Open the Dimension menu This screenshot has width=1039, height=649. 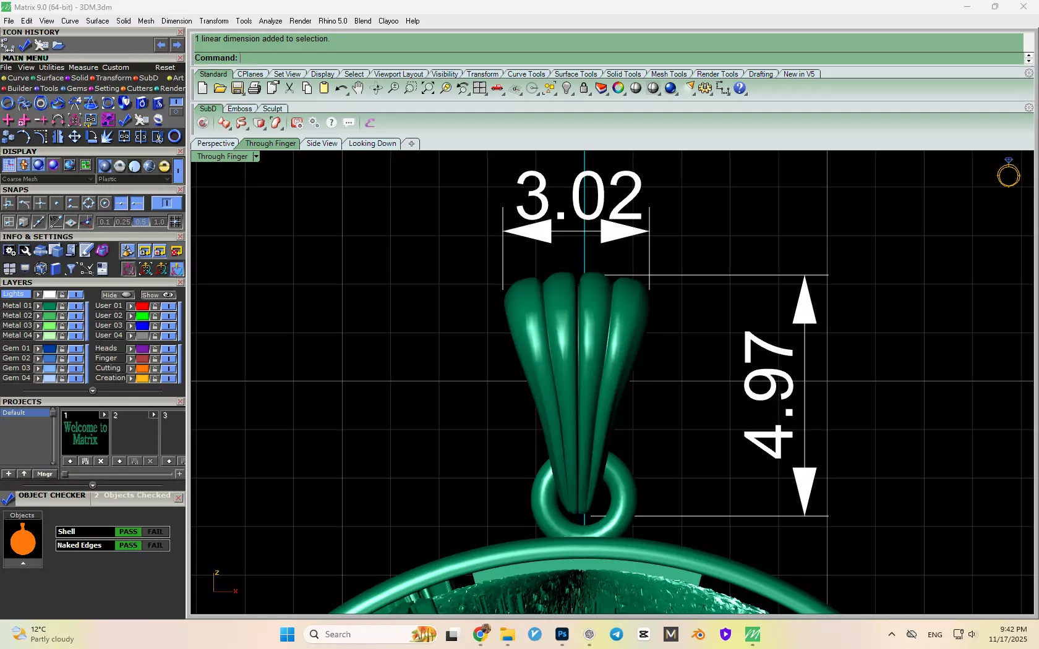click(x=177, y=21)
